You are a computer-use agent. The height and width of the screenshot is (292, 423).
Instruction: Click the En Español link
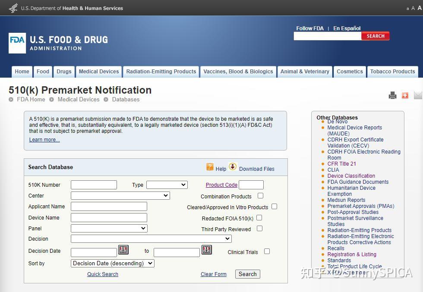coord(347,28)
